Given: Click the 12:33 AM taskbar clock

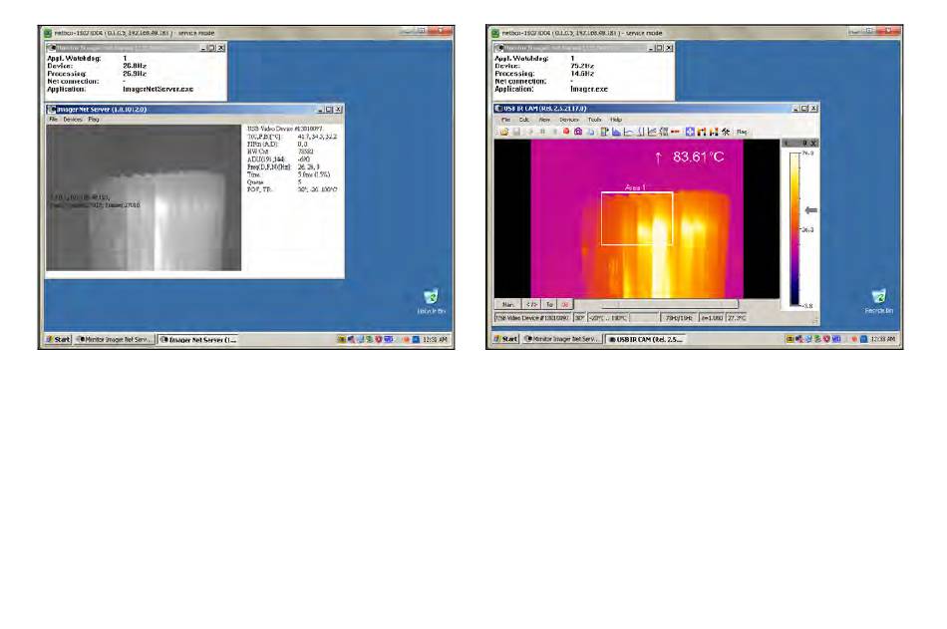Looking at the screenshot, I should coord(883,340).
